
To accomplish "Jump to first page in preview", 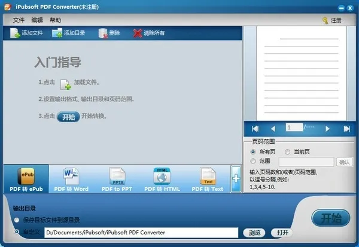I will pyautogui.click(x=255, y=129).
